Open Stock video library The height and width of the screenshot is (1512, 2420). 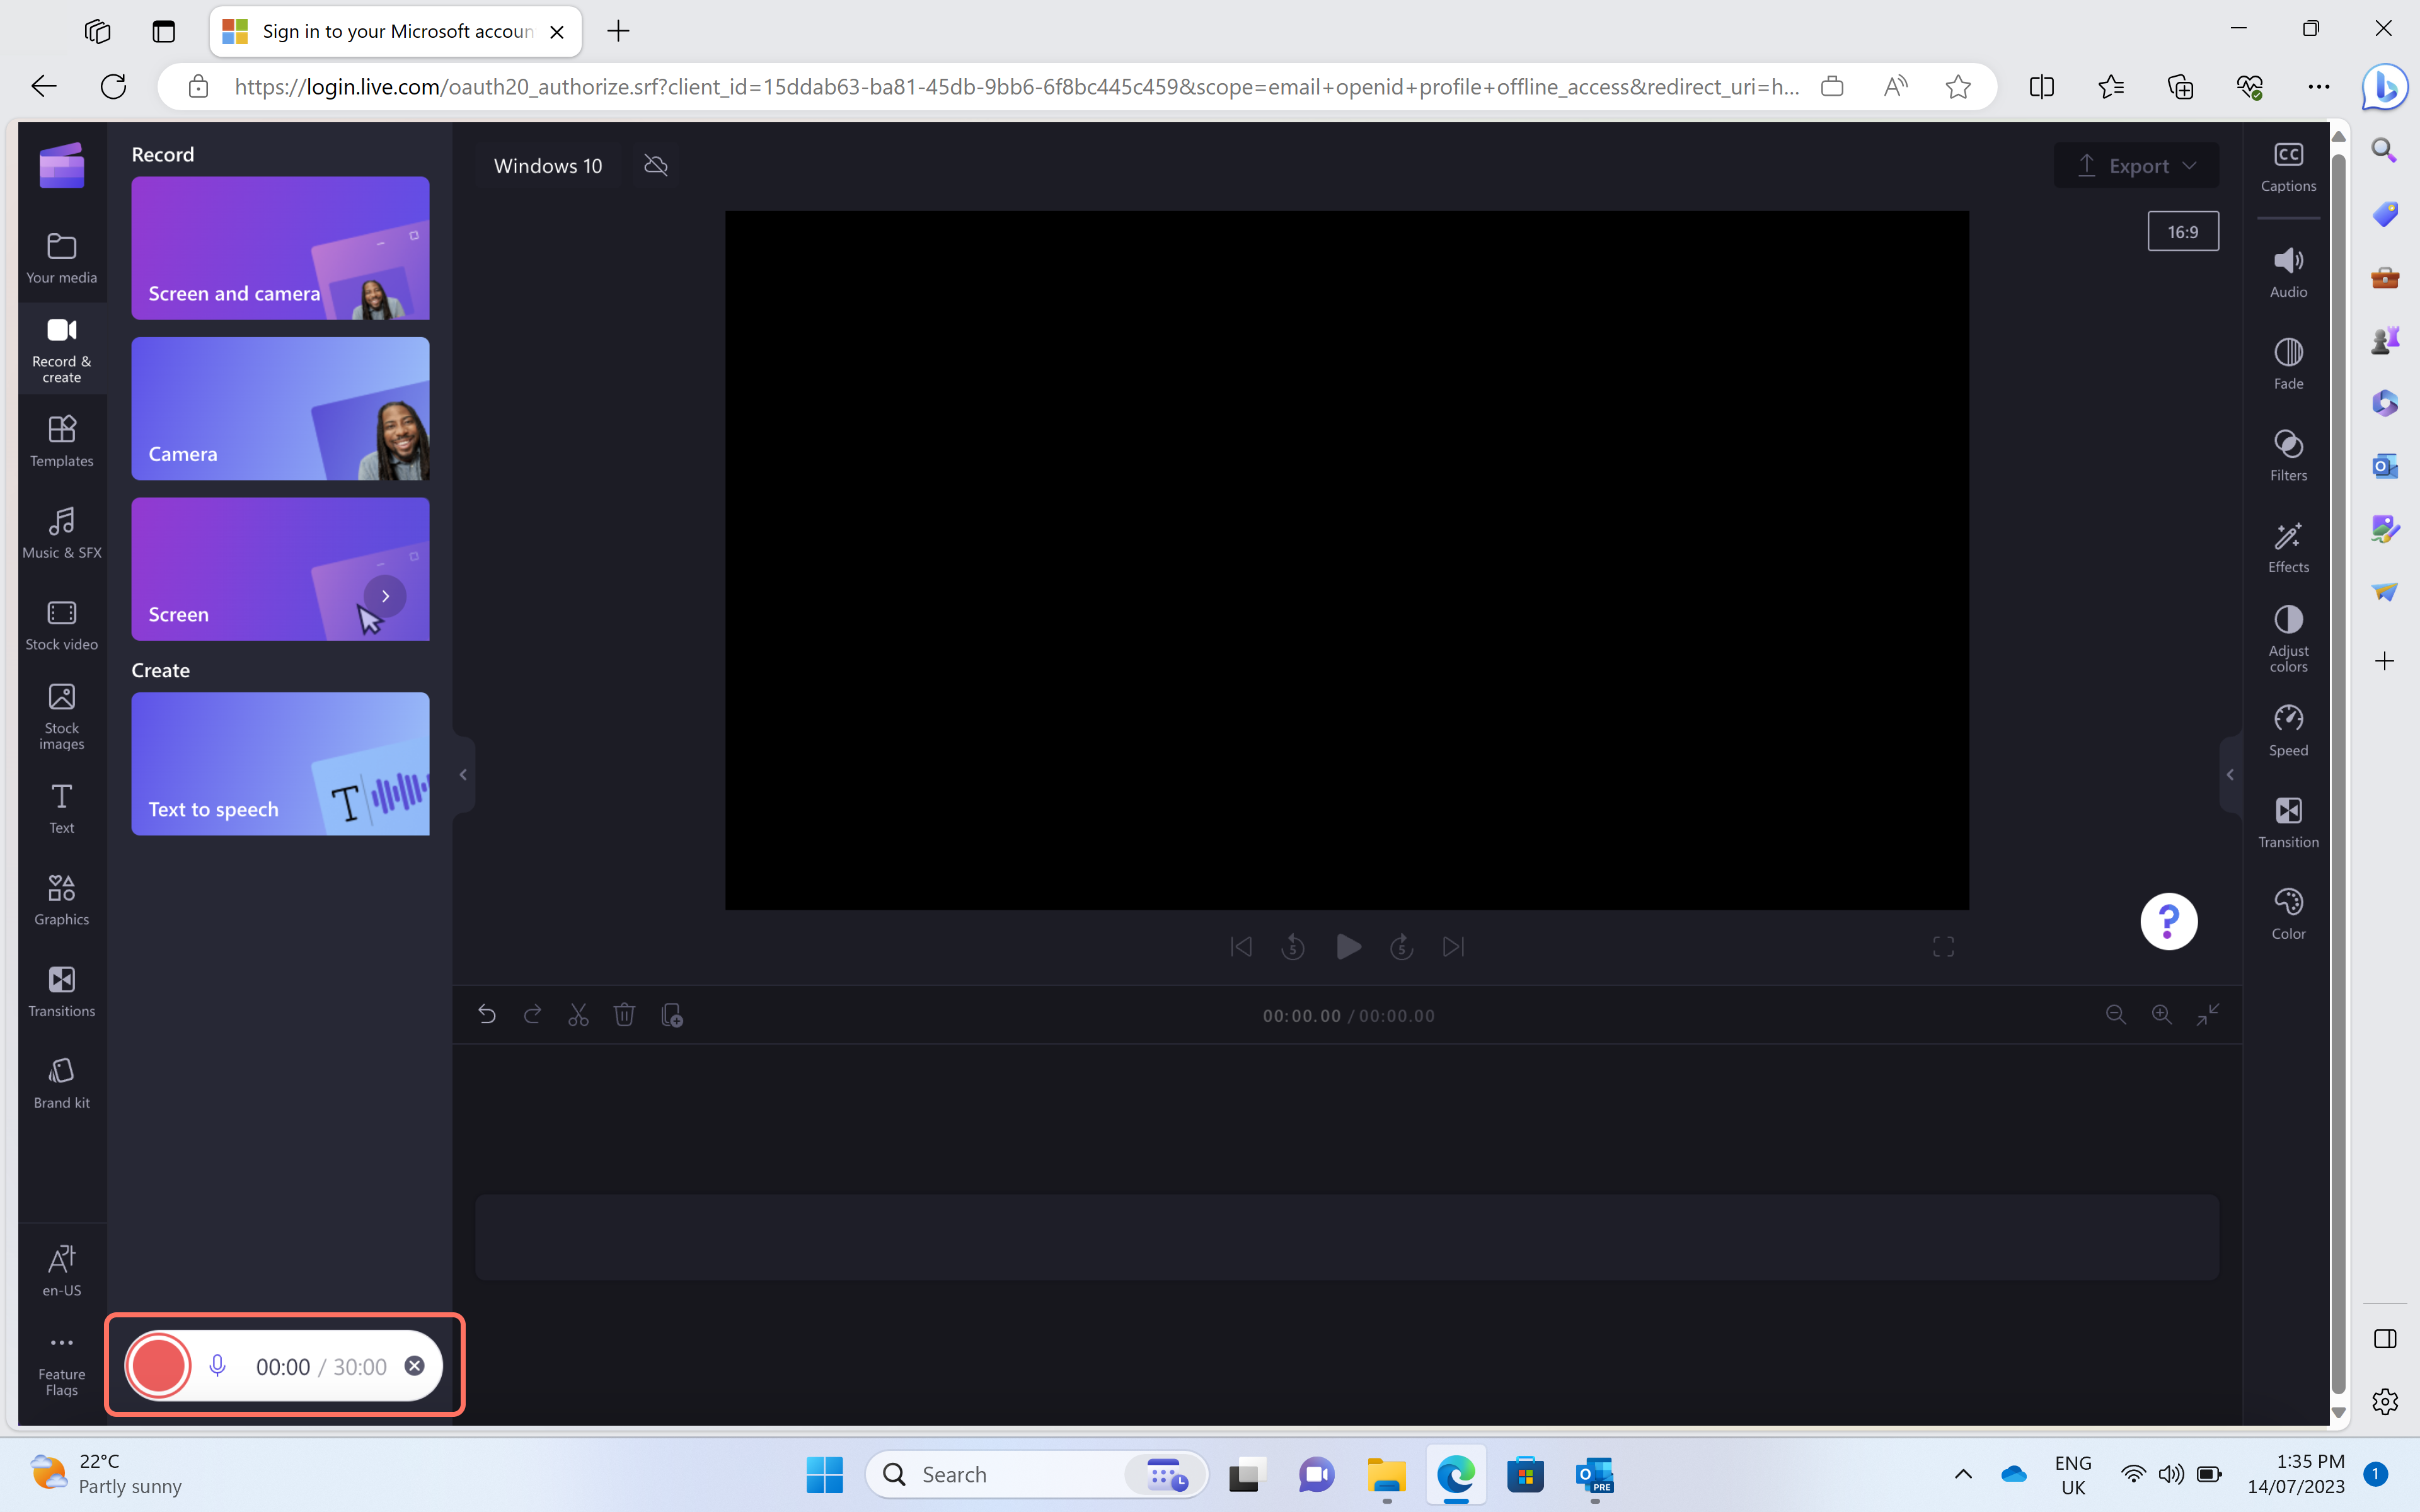click(x=62, y=625)
